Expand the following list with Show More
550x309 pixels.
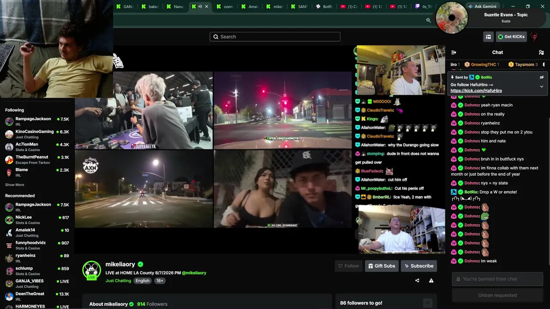tap(15, 185)
